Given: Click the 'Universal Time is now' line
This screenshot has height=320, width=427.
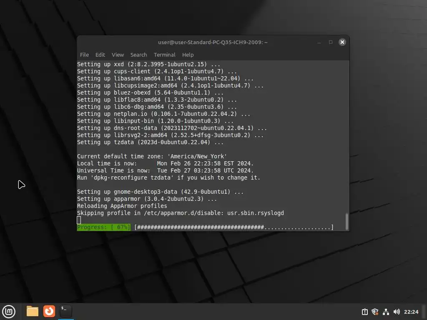Looking at the screenshot, I should (165, 170).
